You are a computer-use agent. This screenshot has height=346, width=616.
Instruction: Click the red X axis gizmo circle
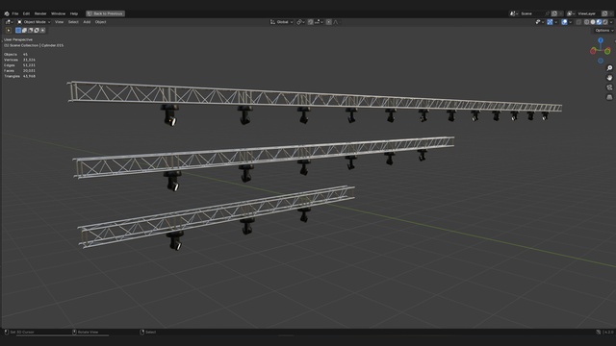[x=593, y=51]
